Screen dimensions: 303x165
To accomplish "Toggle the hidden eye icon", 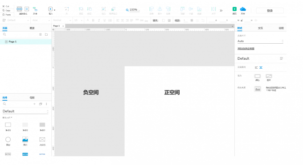I will 256,21.
